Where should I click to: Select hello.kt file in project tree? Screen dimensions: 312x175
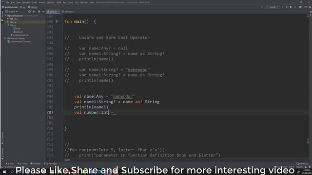pos(18,32)
